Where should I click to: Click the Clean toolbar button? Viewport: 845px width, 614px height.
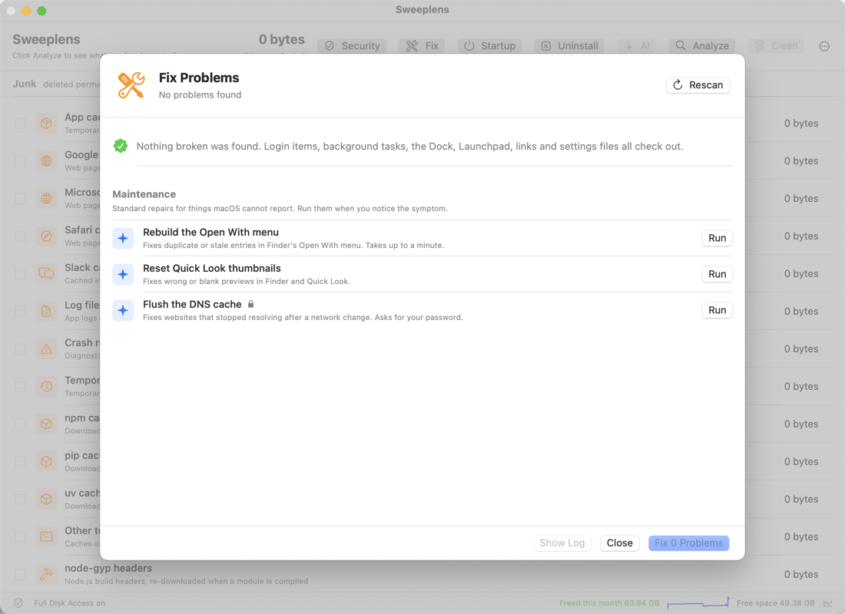coord(776,46)
